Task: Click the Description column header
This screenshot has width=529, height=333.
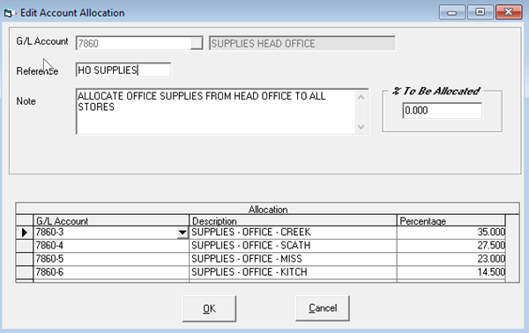Action: coord(293,221)
